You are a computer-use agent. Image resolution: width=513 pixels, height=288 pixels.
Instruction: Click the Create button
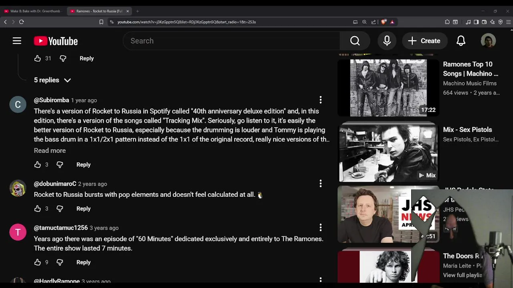click(424, 41)
